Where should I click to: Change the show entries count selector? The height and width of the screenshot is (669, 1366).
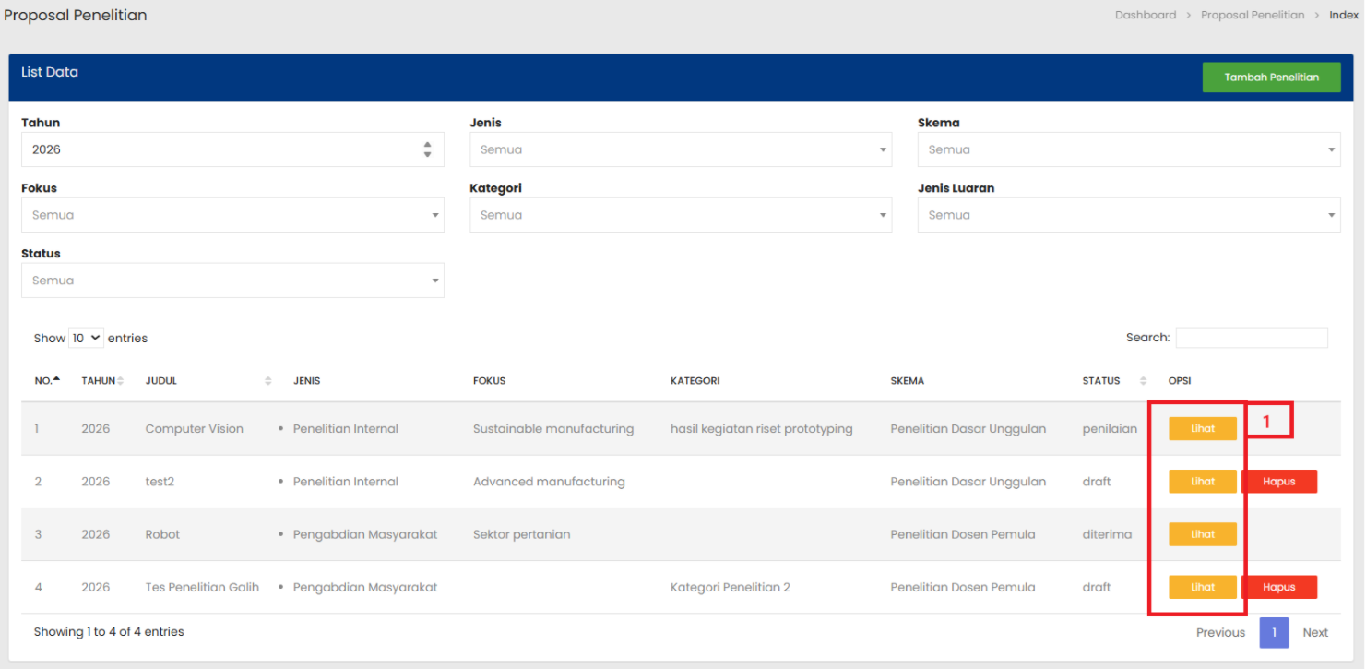coord(86,338)
